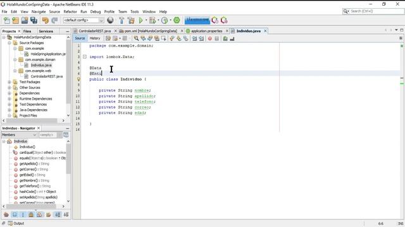Click the red Start Macro Recording icon
This screenshot has height=227, width=405.
point(209,38)
